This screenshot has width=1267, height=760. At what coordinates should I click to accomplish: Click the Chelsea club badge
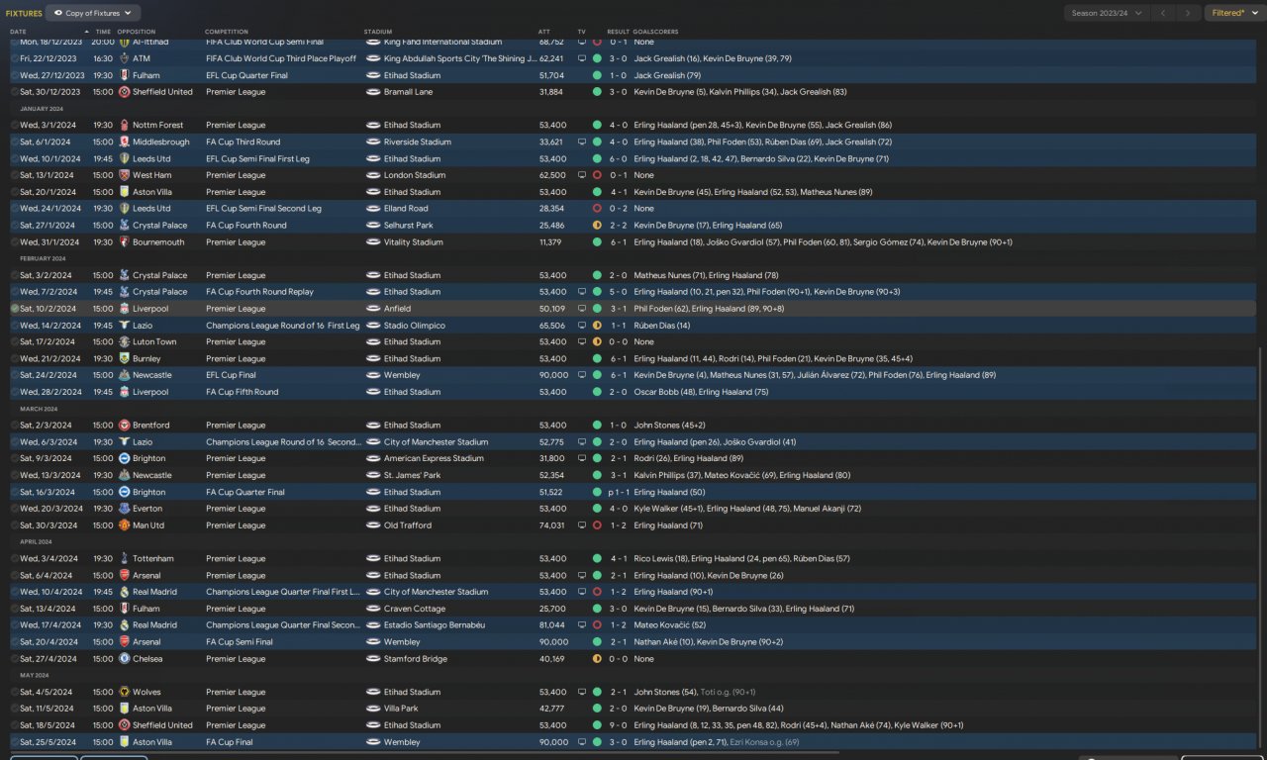(124, 659)
